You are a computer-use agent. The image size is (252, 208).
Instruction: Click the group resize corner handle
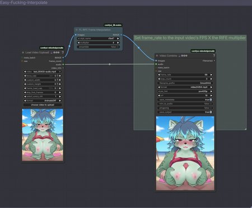point(245,129)
